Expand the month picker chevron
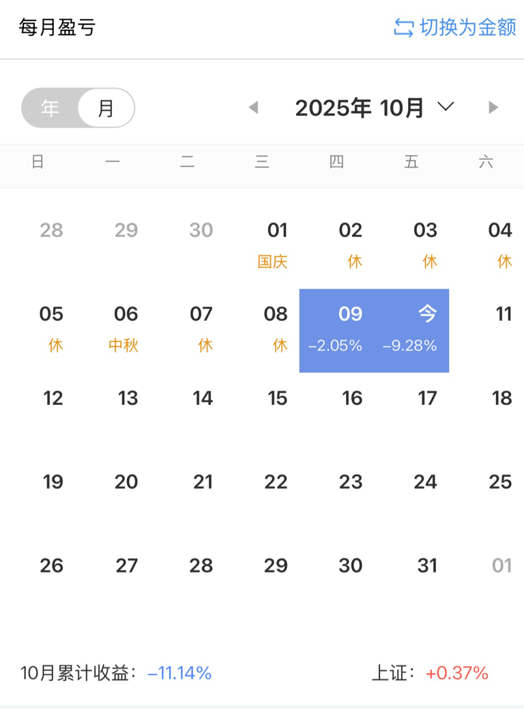This screenshot has height=709, width=524. [446, 107]
